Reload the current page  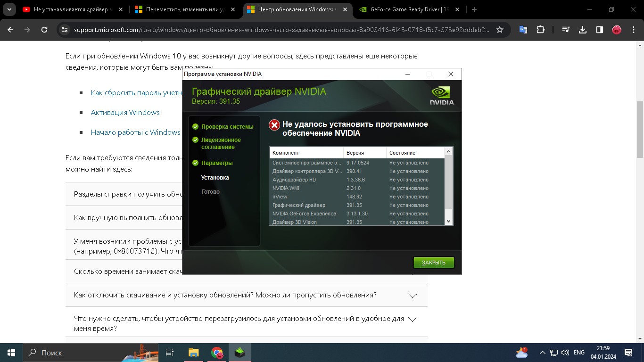pos(44,30)
